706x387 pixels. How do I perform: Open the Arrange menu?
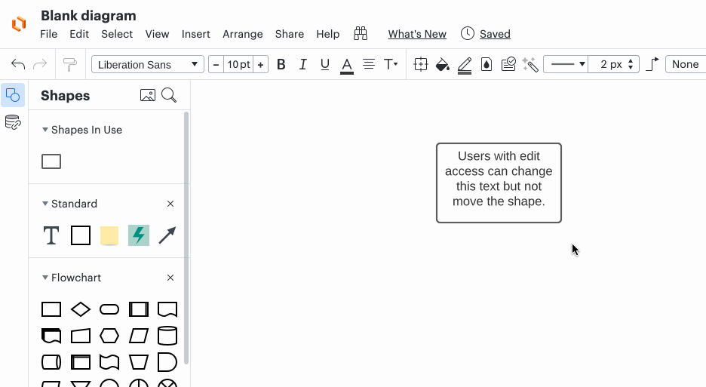[x=243, y=34]
